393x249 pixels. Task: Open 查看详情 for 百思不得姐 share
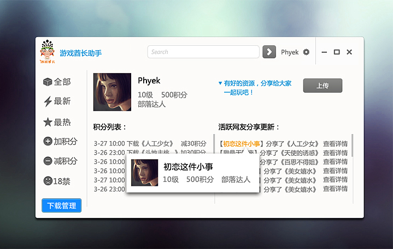[335, 162]
